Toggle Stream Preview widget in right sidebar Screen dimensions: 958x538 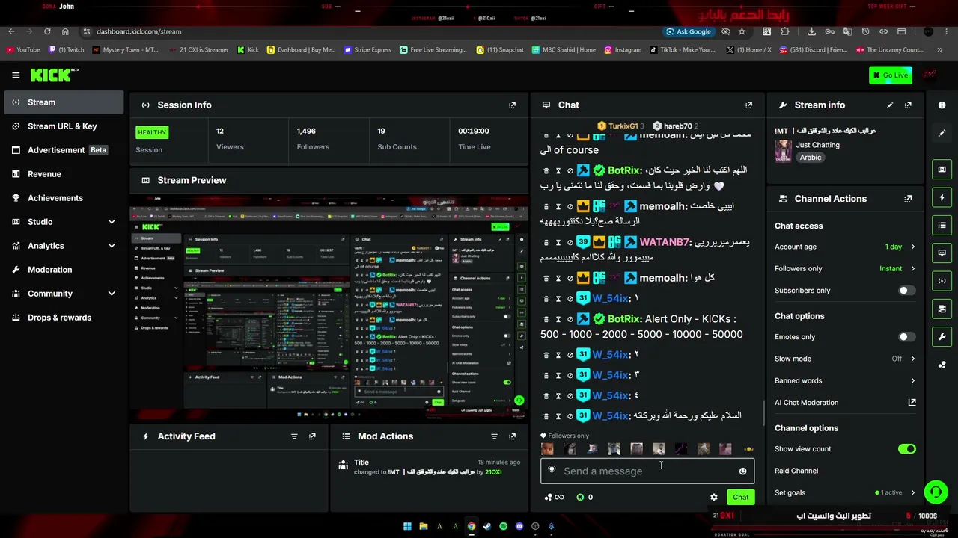tap(942, 170)
